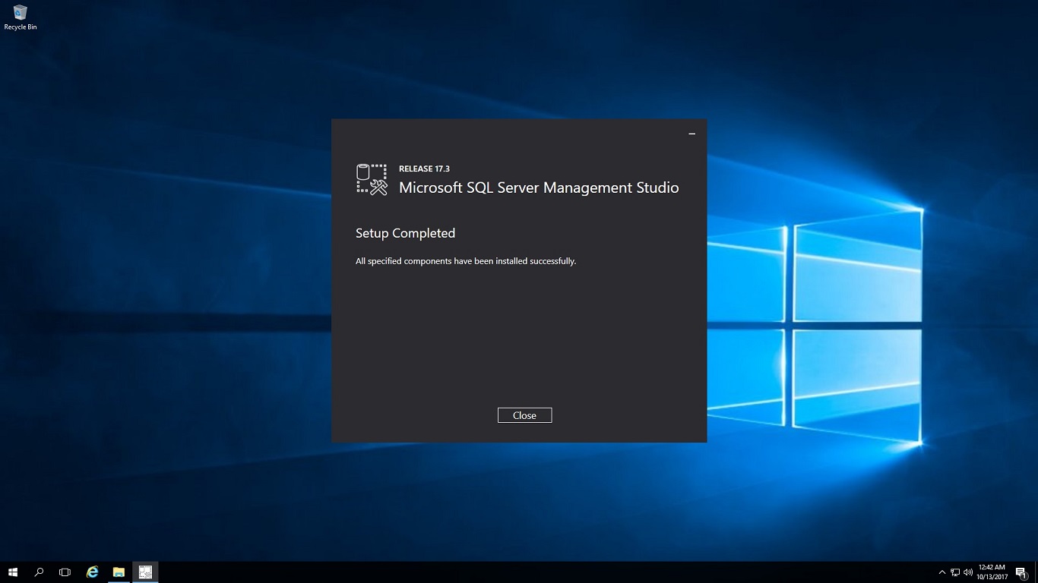Click the "Setup Completed" heading
Screen dimensions: 1038x583
(405, 233)
